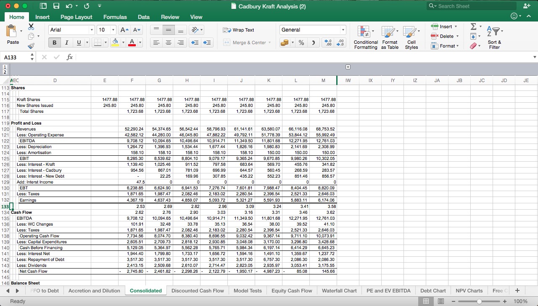Switch to the Discounted Cash Flow sheet tab
Screen dimensions: 538x306
click(198, 290)
